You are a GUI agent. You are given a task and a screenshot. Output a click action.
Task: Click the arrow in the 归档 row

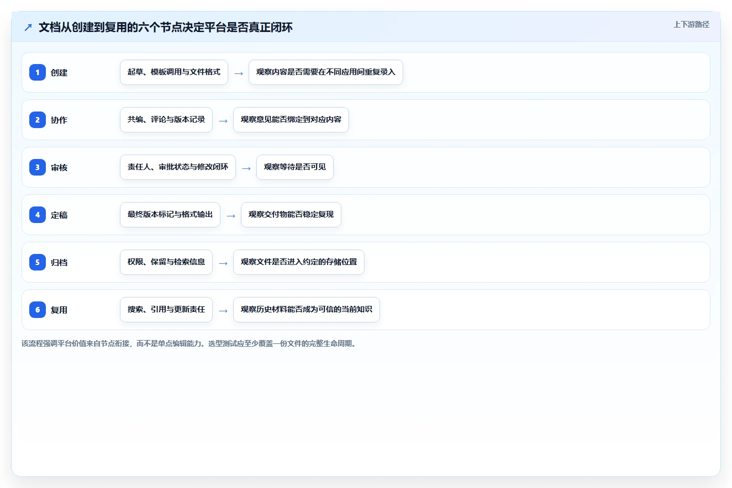[x=223, y=263]
